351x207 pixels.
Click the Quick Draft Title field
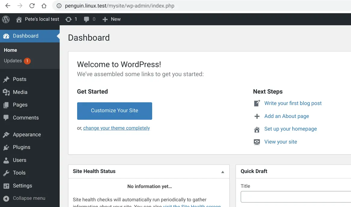coord(296,197)
